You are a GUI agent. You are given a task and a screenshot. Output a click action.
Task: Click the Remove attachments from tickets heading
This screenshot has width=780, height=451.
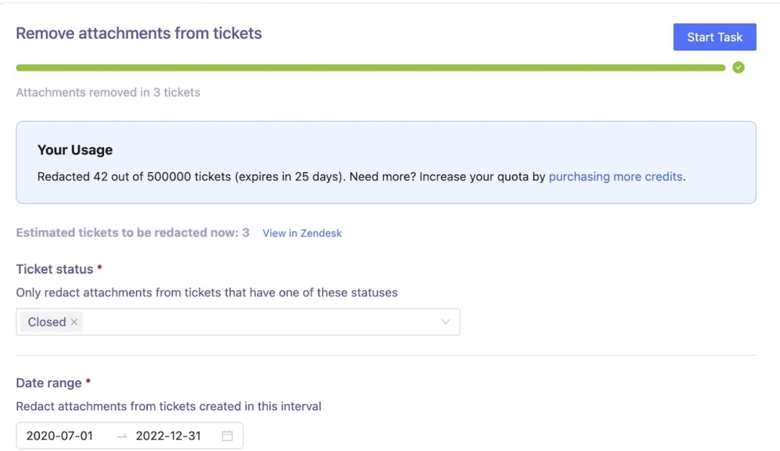(x=138, y=33)
